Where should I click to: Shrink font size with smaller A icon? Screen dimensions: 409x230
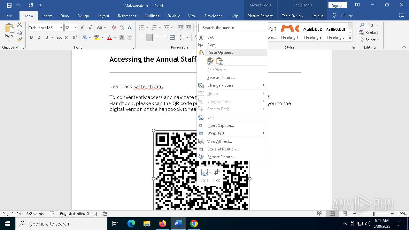click(90, 28)
